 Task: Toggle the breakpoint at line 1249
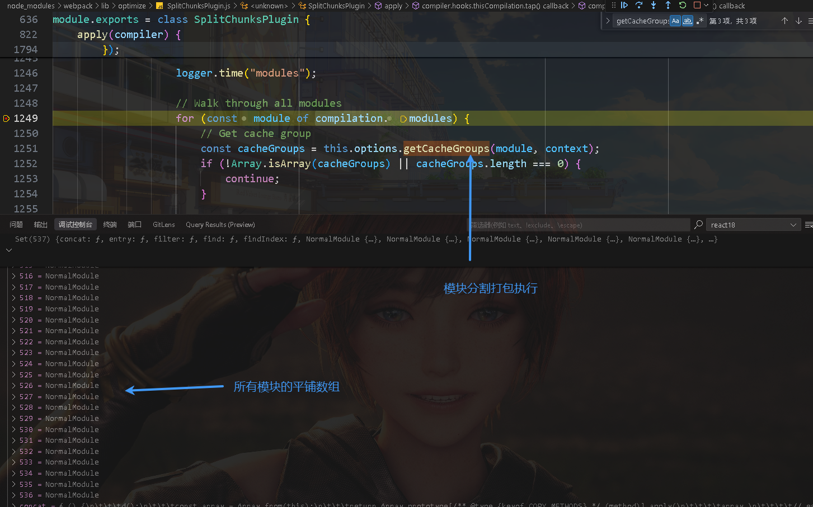[x=7, y=119]
